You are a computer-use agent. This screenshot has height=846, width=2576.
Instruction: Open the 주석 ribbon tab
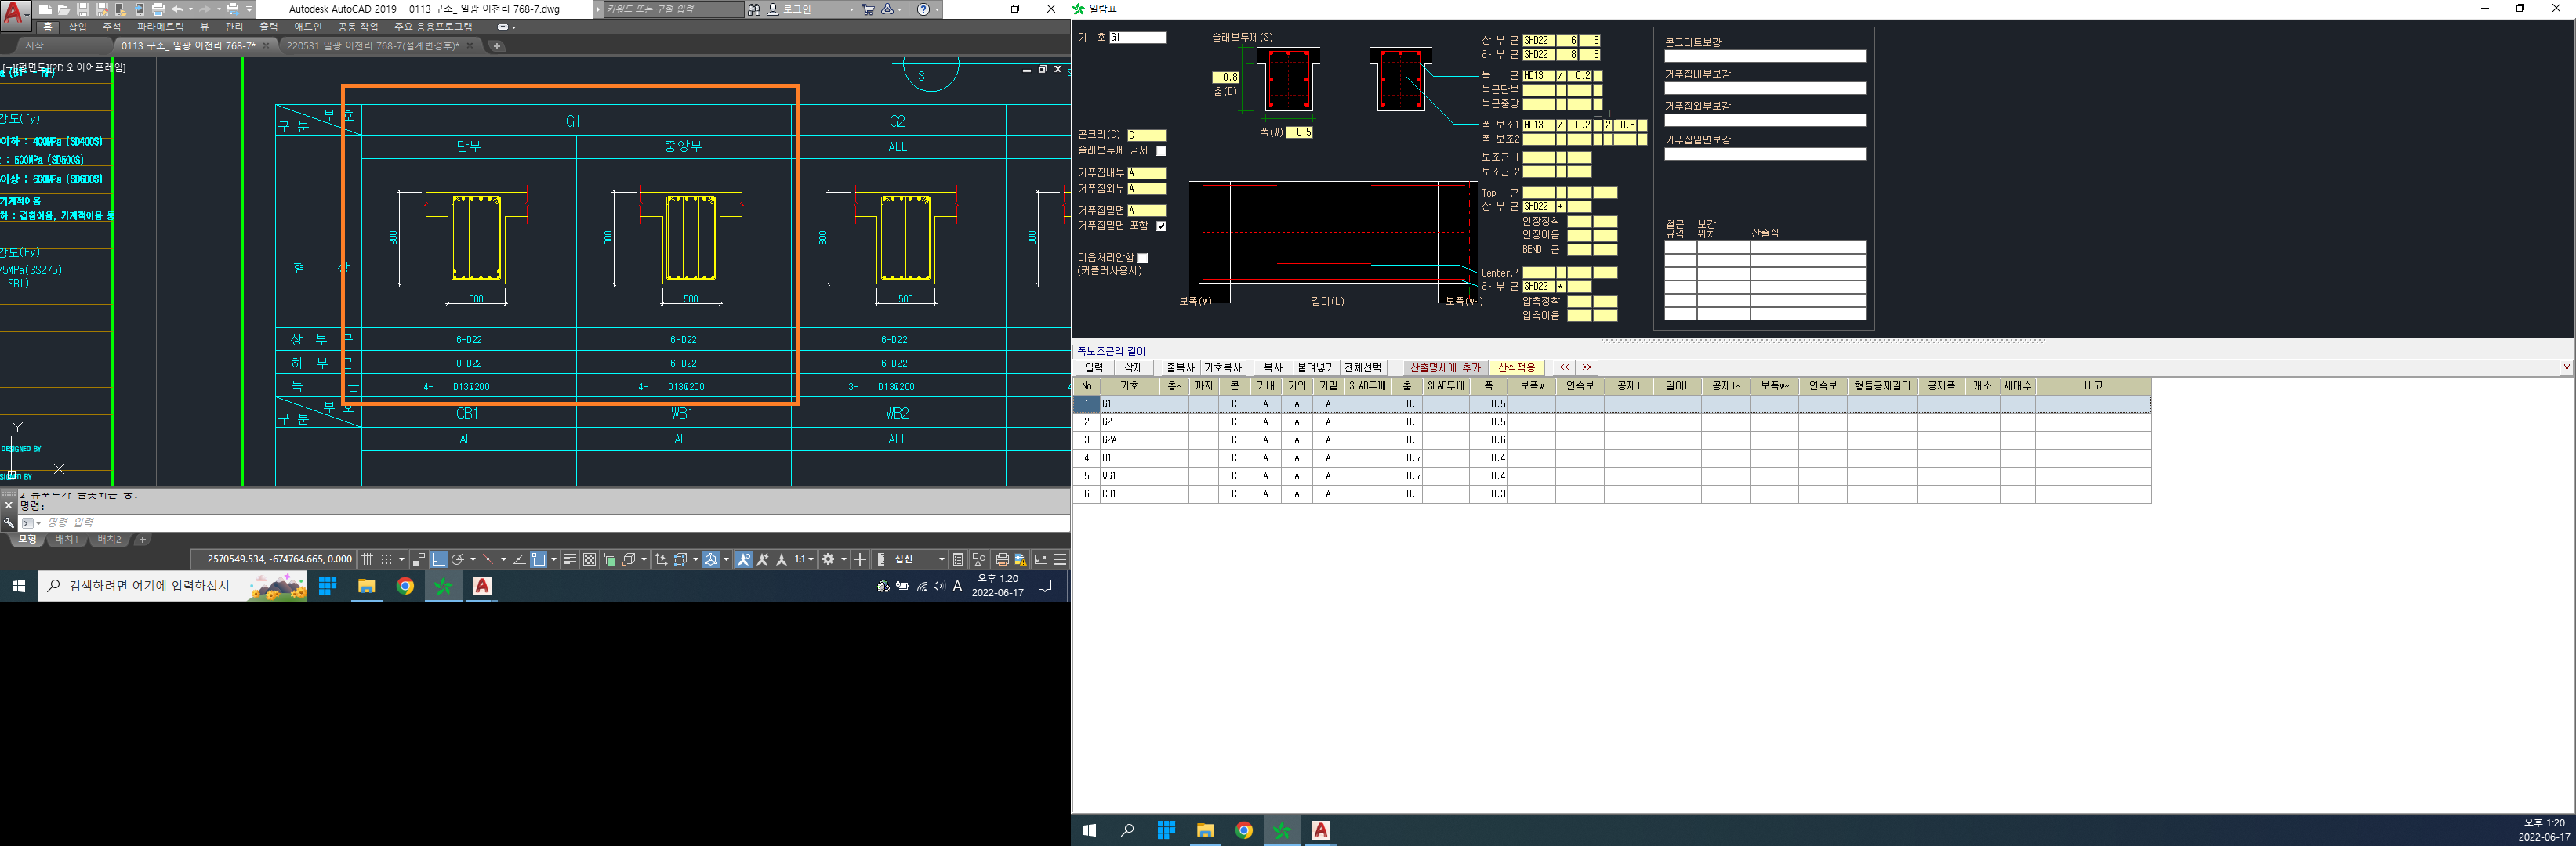tap(111, 27)
